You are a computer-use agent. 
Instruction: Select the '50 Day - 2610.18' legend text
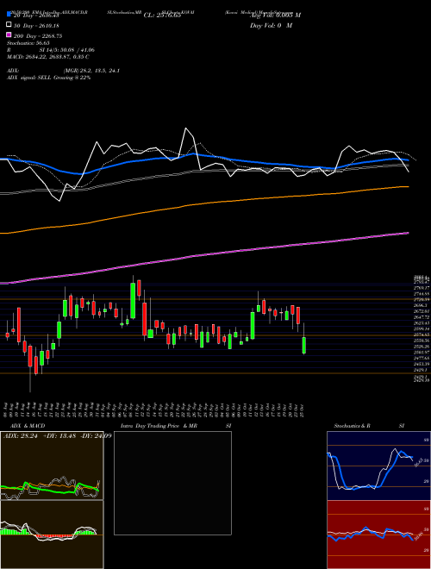click(36, 26)
